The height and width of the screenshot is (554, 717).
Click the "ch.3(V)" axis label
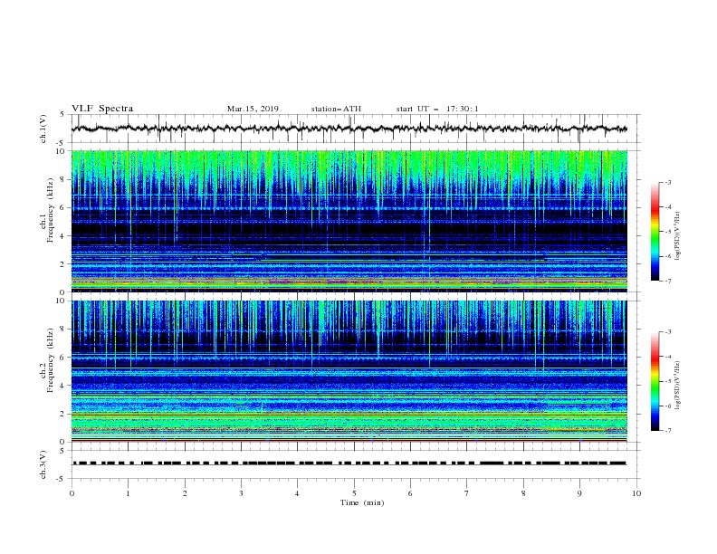(x=43, y=464)
